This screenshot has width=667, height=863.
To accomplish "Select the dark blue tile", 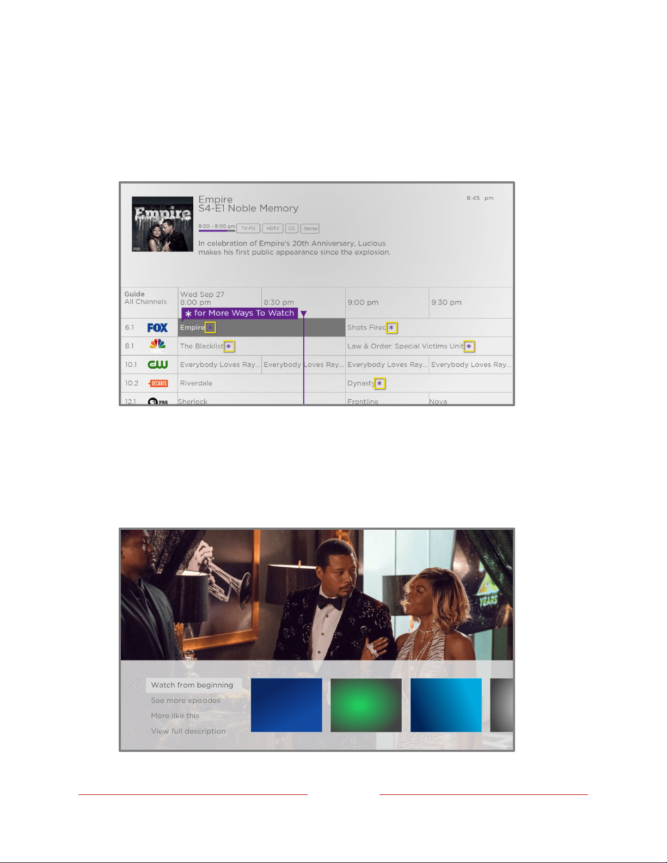I will click(286, 705).
